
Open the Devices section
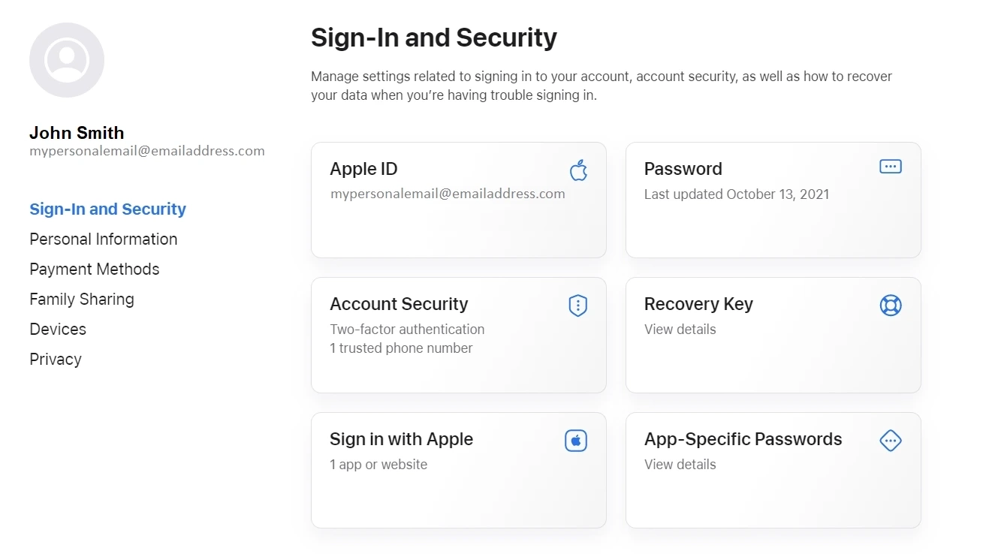pos(58,329)
